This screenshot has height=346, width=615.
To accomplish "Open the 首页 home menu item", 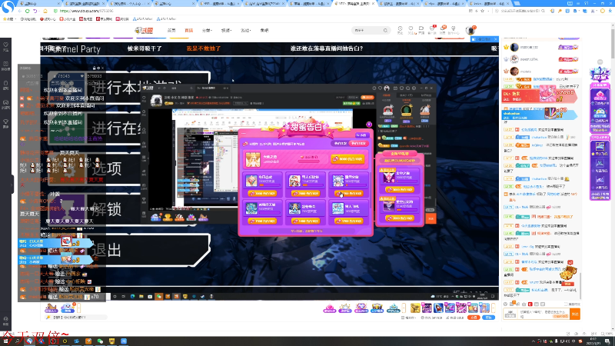I will [x=171, y=30].
